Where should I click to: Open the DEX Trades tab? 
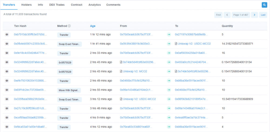(x=57, y=5)
